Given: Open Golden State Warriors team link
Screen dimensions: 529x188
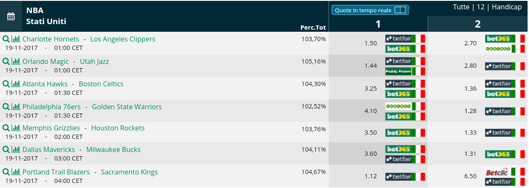Looking at the screenshot, I should point(127,107).
